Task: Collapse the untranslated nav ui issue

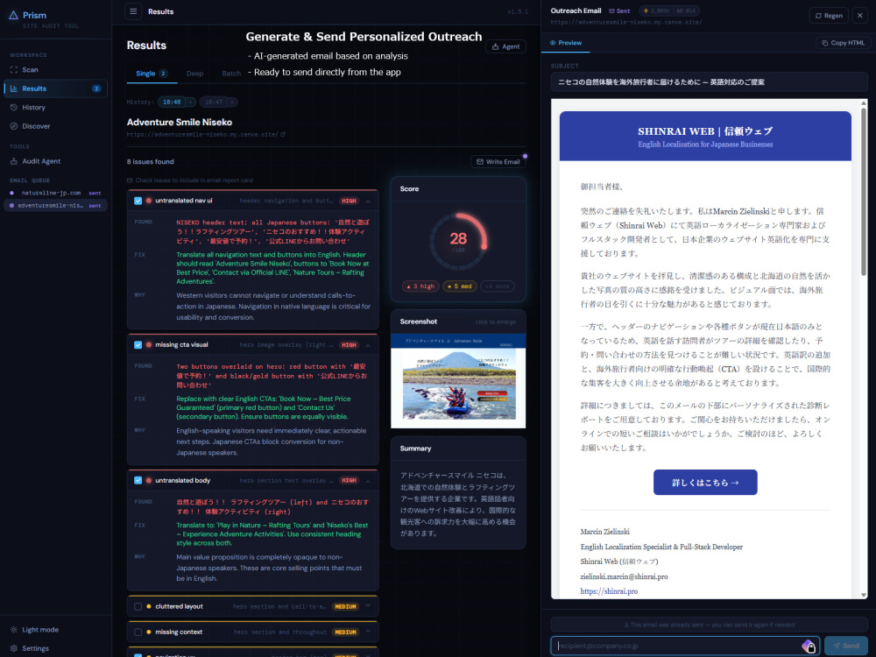Action: click(x=368, y=201)
